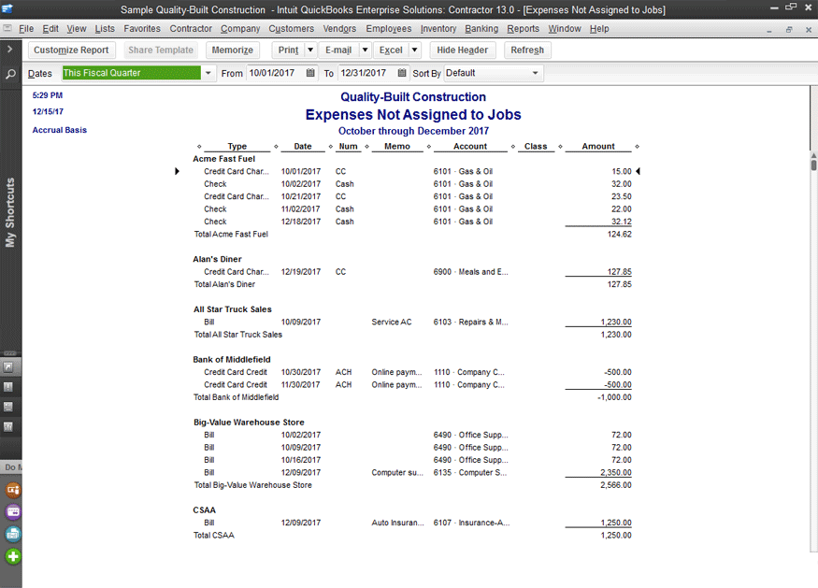The height and width of the screenshot is (588, 818).
Task: Open the From date calendar picker
Action: pos(311,73)
